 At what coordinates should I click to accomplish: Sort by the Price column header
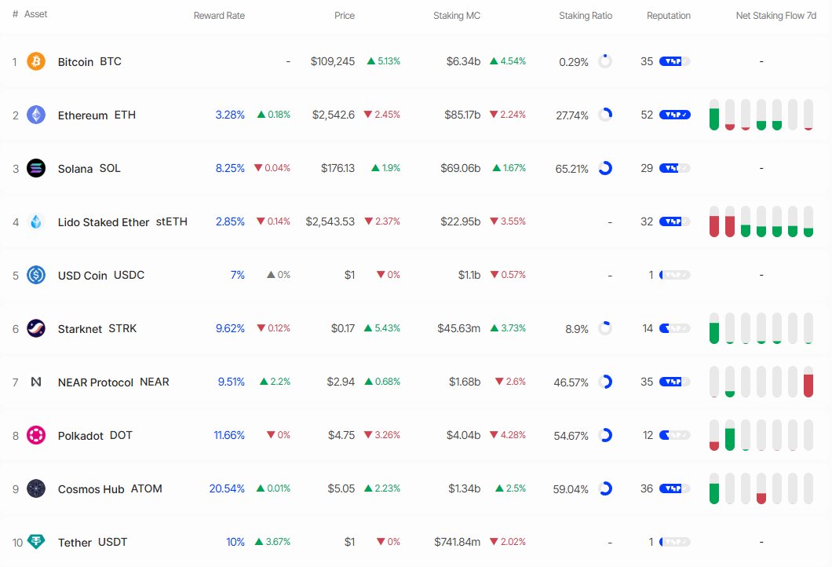(345, 16)
